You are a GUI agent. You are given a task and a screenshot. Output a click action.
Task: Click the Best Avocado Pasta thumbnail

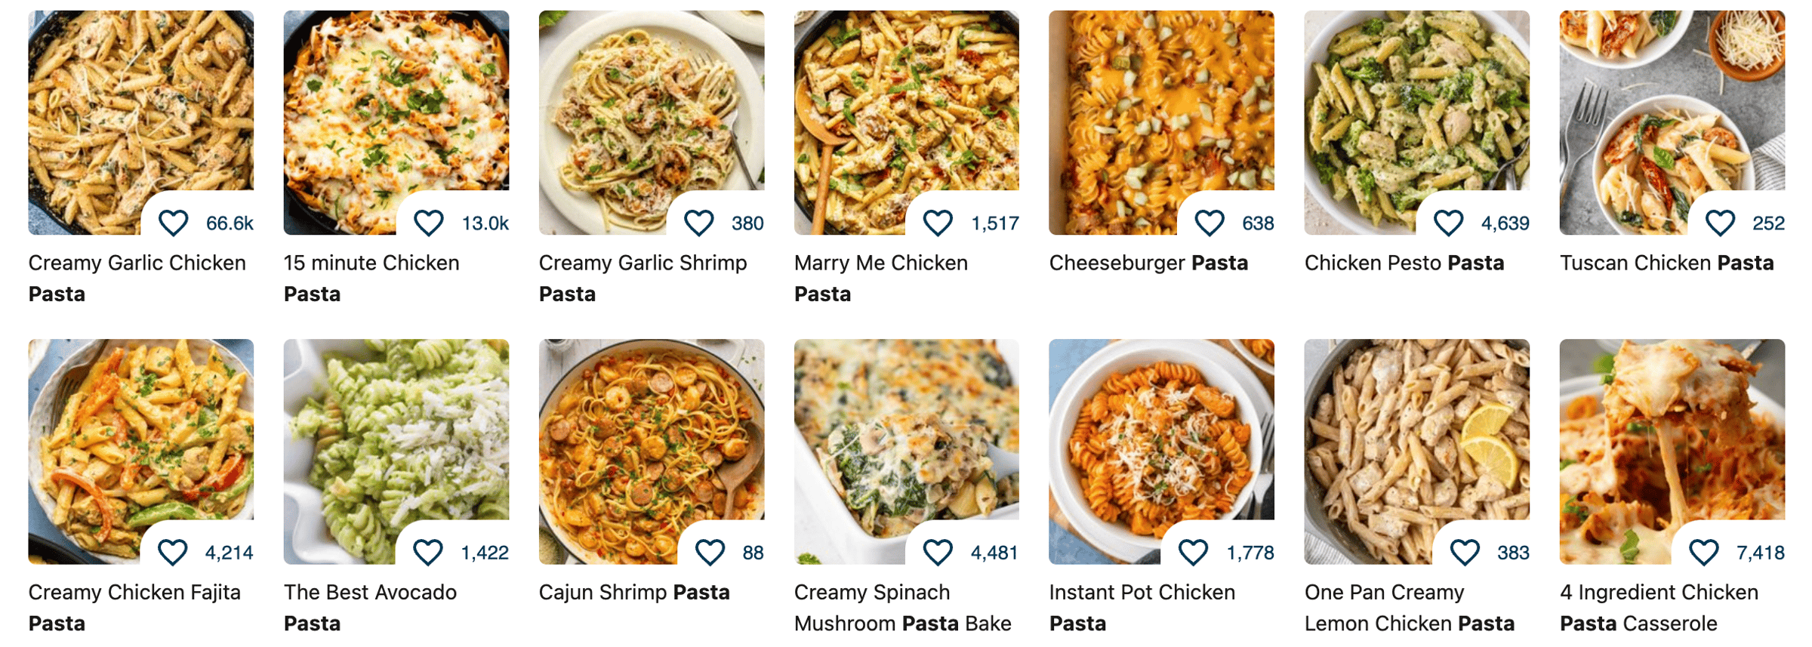[396, 438]
